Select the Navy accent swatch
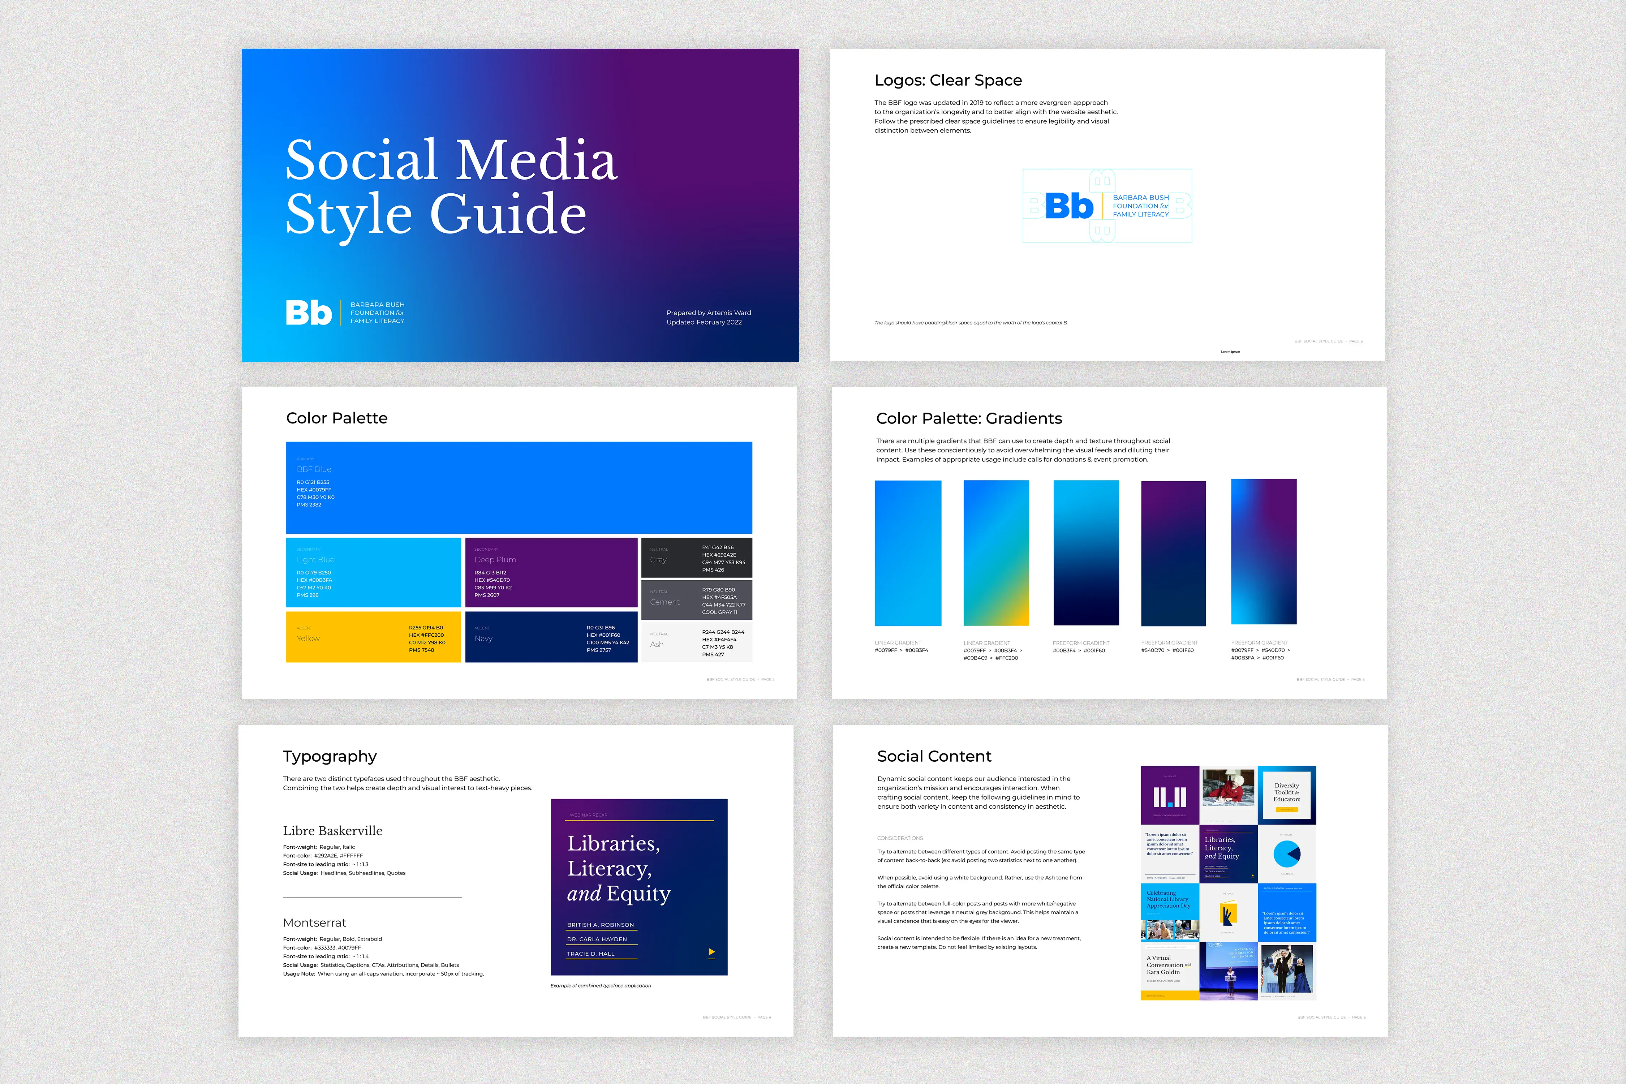 click(551, 637)
